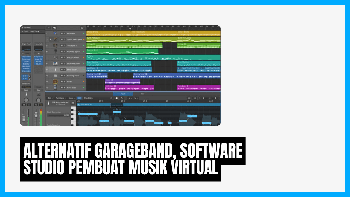Mute the Drummer track
Viewport: 350px width, 197px height.
point(62,33)
